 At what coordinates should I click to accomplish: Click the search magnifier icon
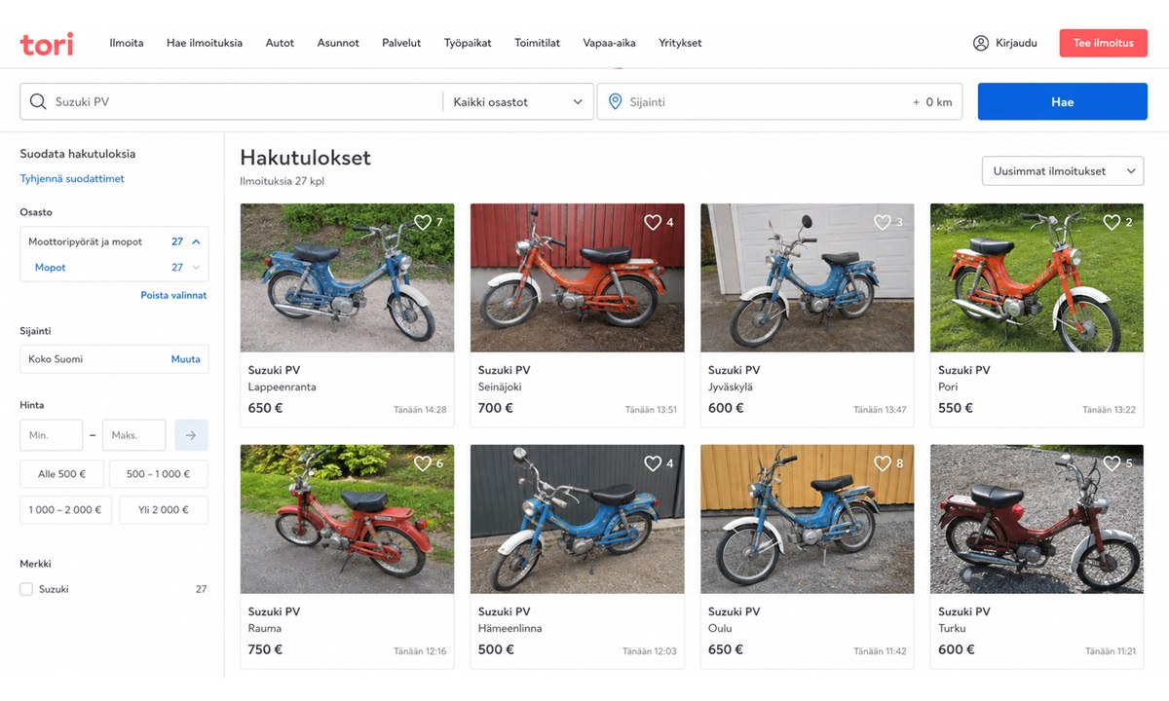click(x=38, y=101)
